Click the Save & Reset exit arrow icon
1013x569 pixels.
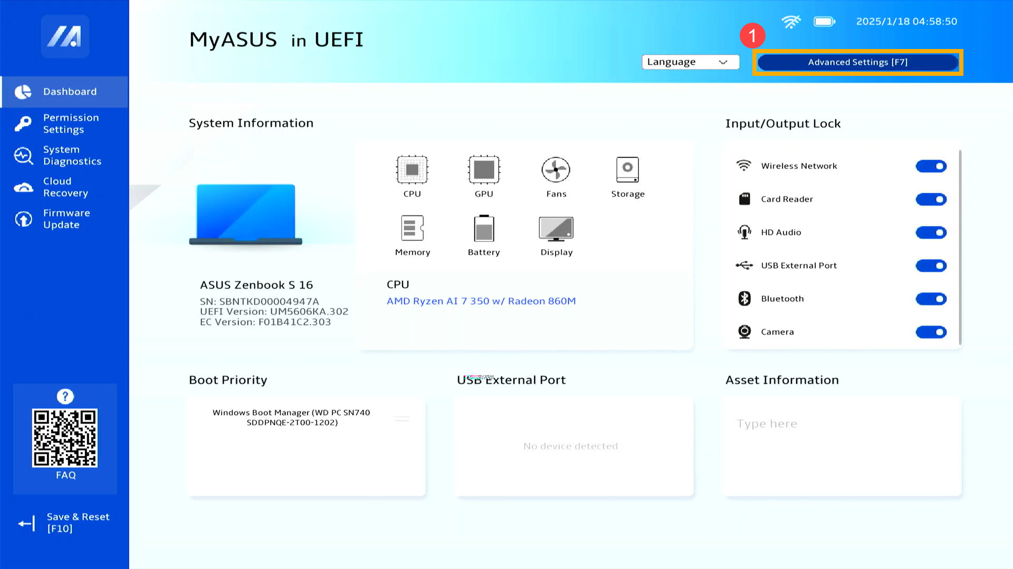[x=26, y=523]
